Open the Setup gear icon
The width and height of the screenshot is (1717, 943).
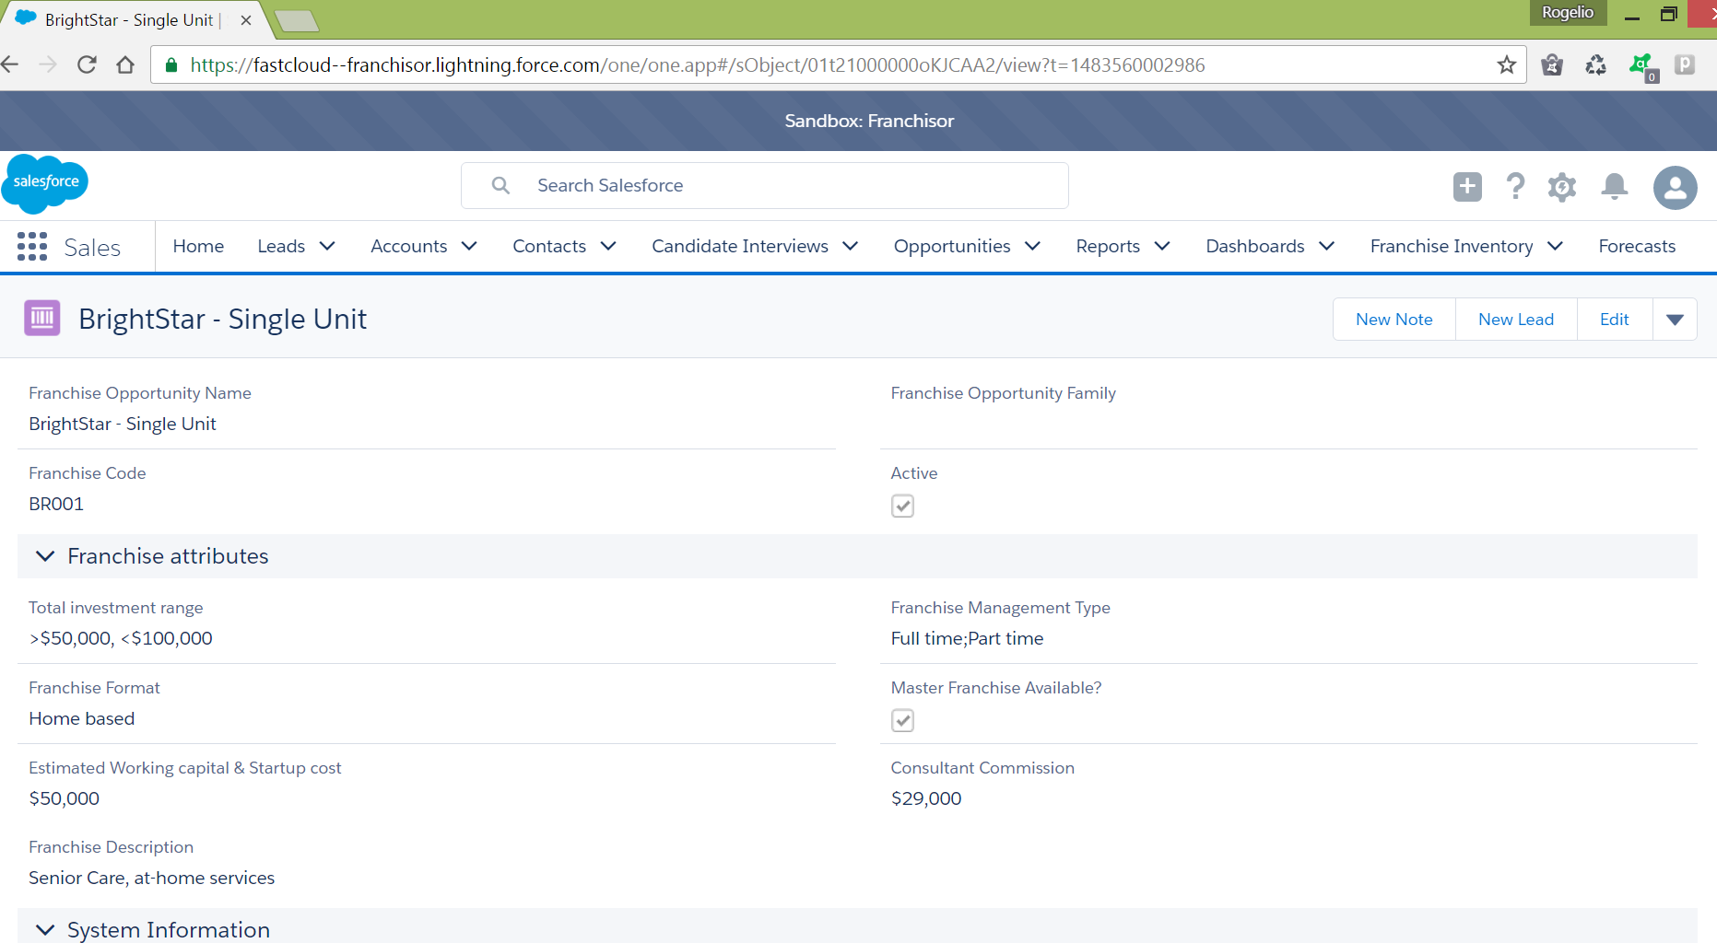pos(1562,187)
